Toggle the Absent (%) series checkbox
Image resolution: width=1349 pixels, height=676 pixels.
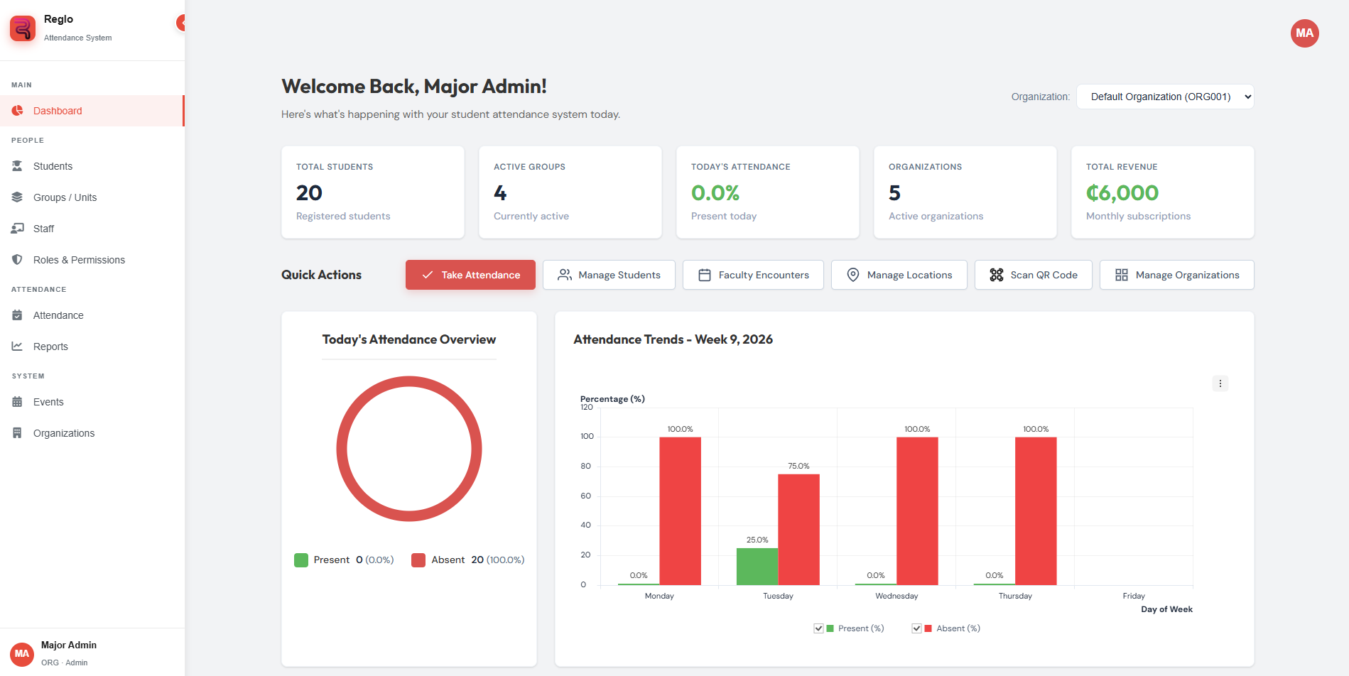click(x=916, y=628)
